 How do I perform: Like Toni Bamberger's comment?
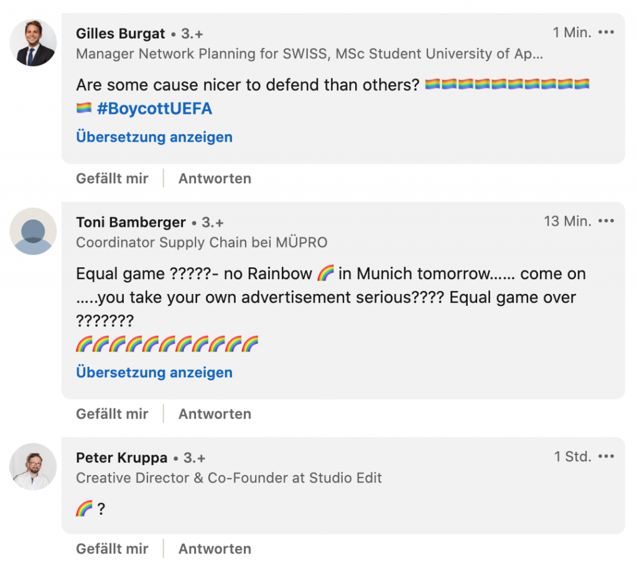coord(112,414)
